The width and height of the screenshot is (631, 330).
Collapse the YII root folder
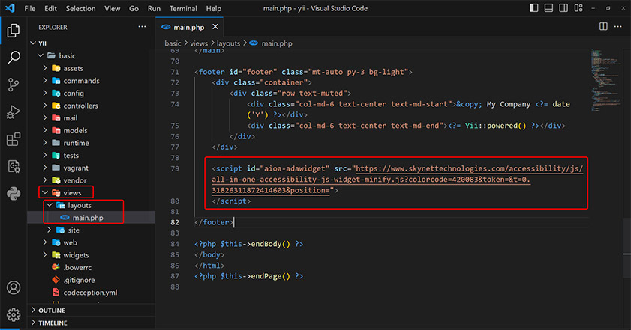pyautogui.click(x=91, y=43)
